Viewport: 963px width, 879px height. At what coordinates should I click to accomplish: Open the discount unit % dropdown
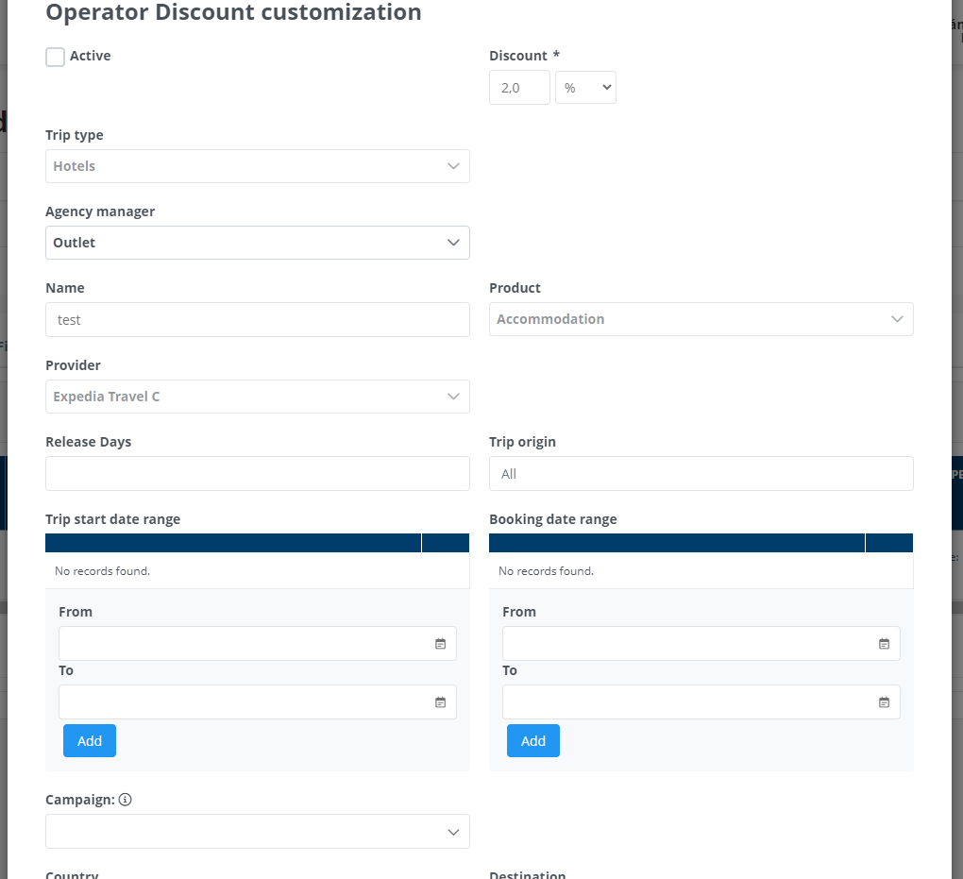pyautogui.click(x=585, y=88)
